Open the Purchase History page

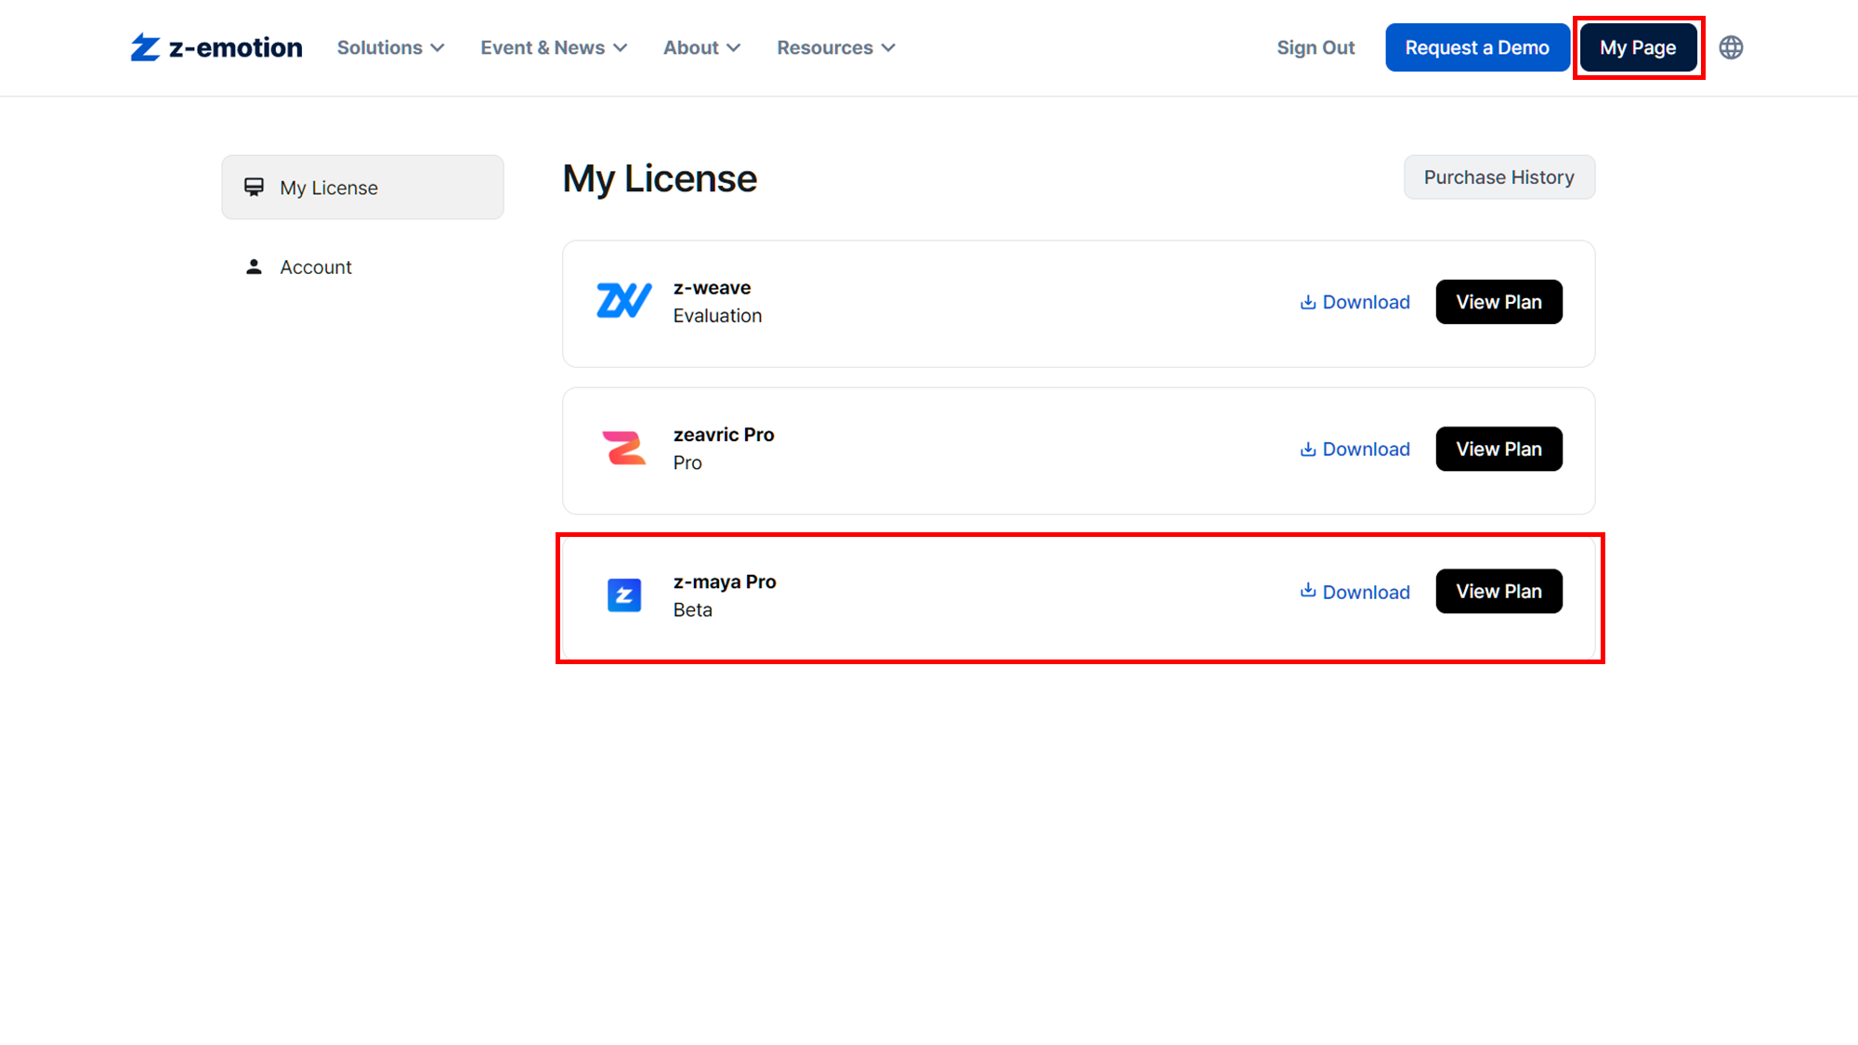coord(1498,177)
